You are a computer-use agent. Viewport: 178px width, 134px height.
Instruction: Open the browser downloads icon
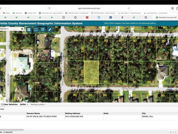point(172,8)
